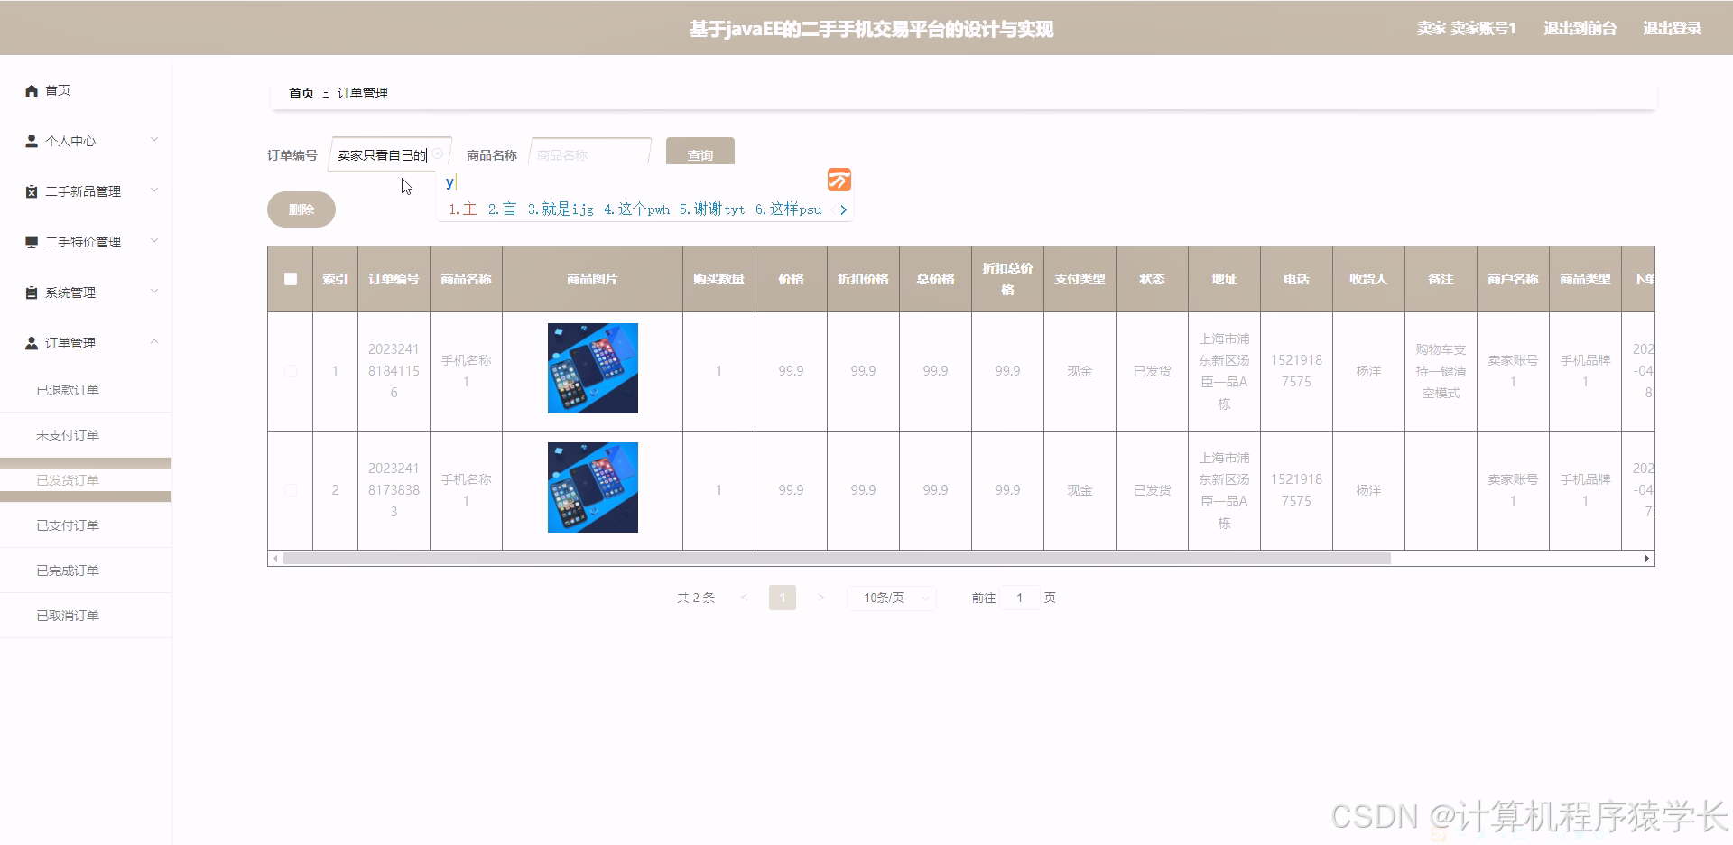Click 卖家 卖家账号1 in the header
Screen dimensions: 1733x845
click(1467, 29)
